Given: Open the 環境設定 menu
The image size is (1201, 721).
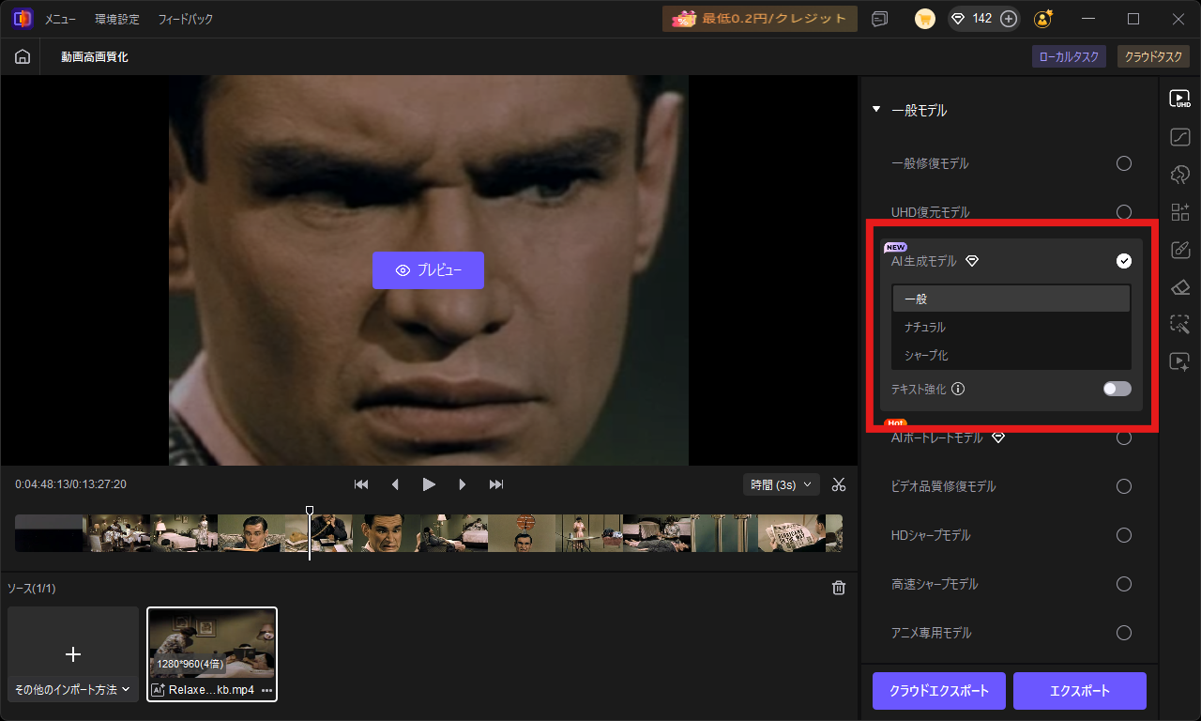Looking at the screenshot, I should [117, 19].
